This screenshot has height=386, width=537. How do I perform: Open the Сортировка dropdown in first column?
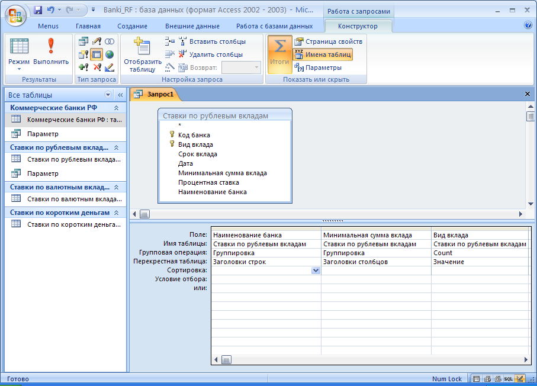point(316,271)
